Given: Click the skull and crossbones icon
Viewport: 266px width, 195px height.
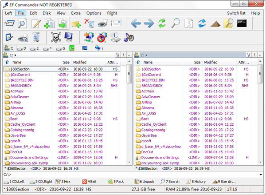Looking at the screenshot, I should click(56, 37).
